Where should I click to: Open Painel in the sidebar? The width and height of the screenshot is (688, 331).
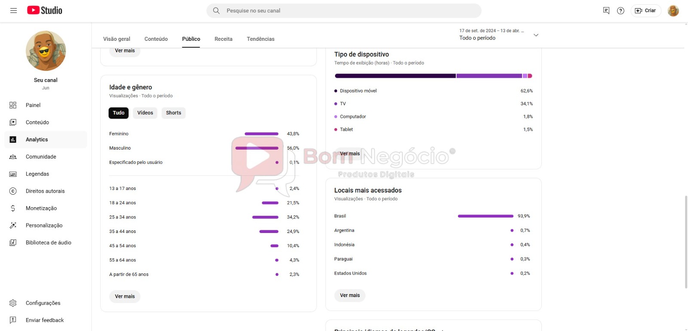pos(46,105)
